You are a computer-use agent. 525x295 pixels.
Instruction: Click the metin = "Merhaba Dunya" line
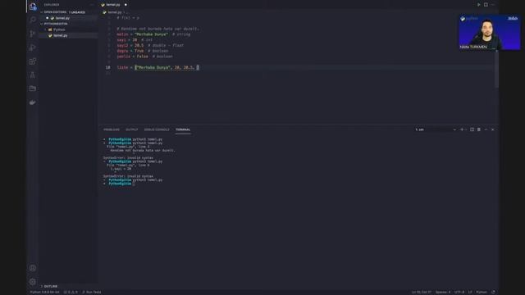click(153, 34)
